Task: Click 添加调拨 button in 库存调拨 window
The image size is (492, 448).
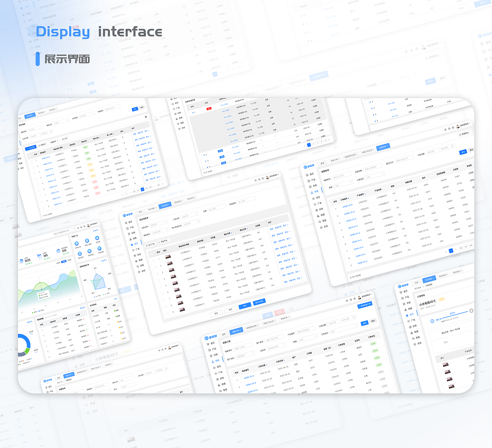Action: coord(31,148)
